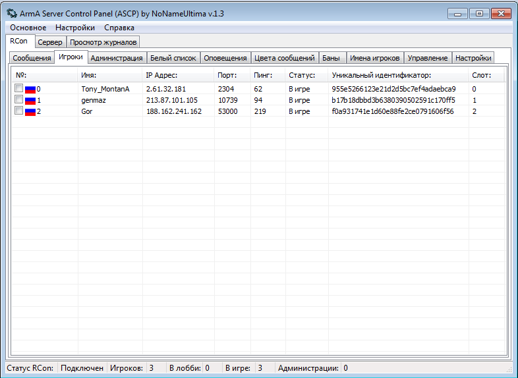The image size is (518, 378).
Task: Click ping value 94
Action: [x=258, y=100]
